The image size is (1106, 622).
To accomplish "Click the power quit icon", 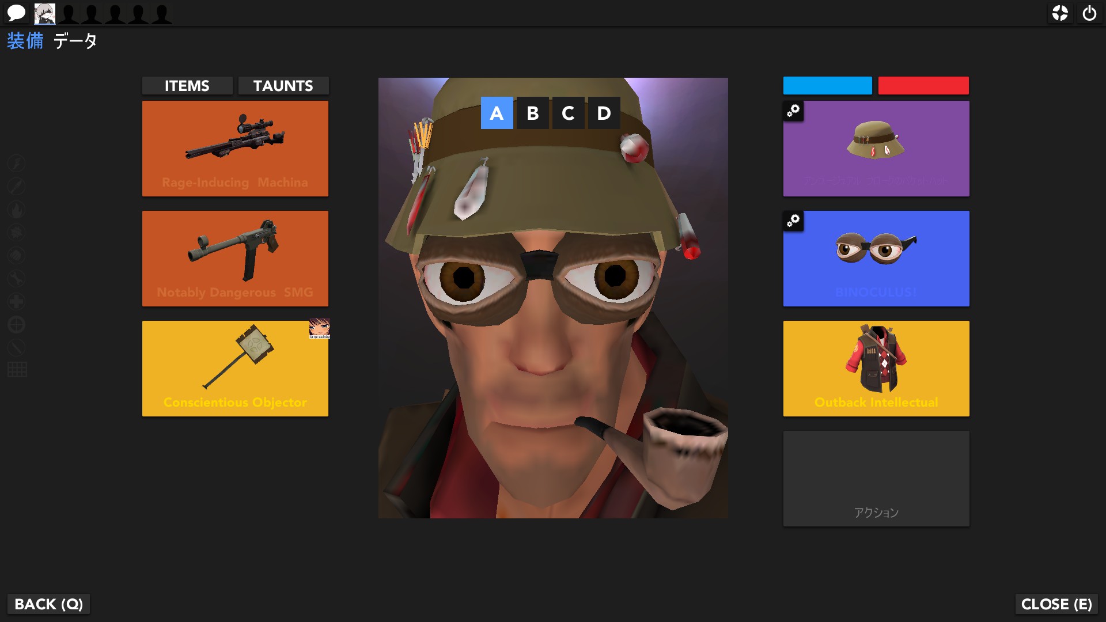I will (1089, 13).
